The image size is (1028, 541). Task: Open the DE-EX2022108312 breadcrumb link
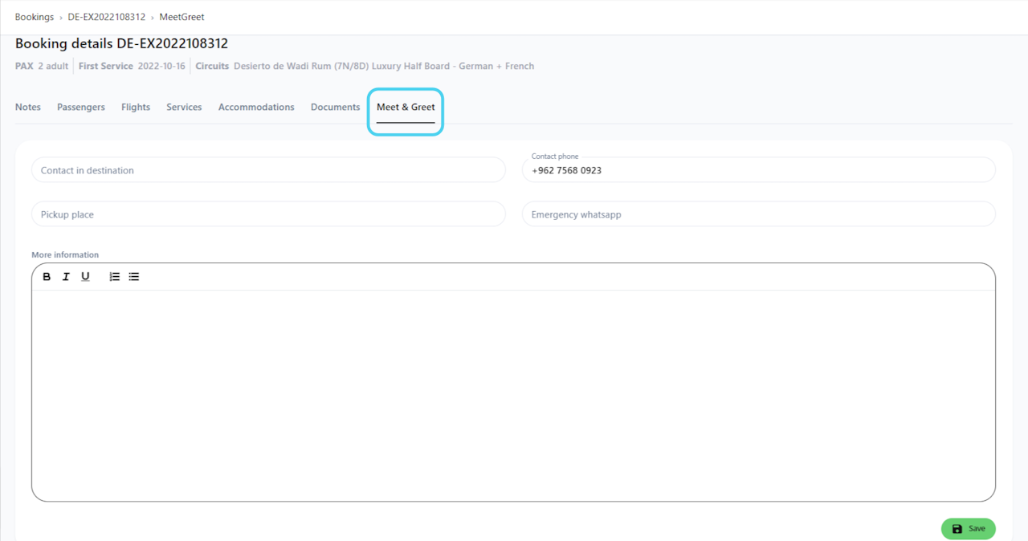(x=107, y=17)
